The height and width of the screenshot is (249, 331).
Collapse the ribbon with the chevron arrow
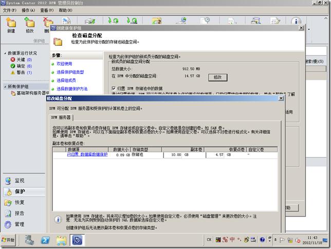coord(326,19)
